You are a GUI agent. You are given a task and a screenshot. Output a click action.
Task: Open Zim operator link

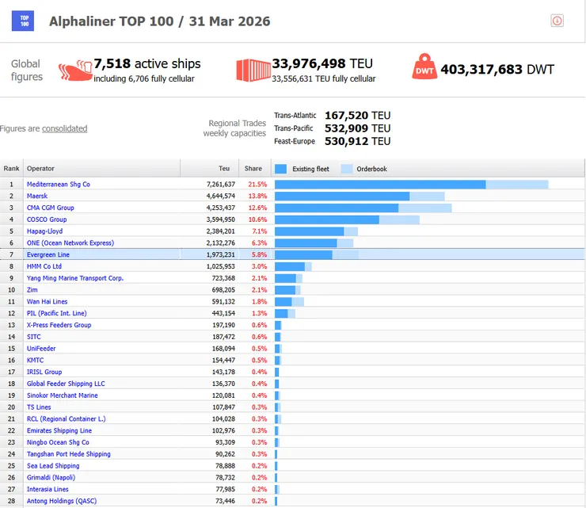(x=32, y=290)
